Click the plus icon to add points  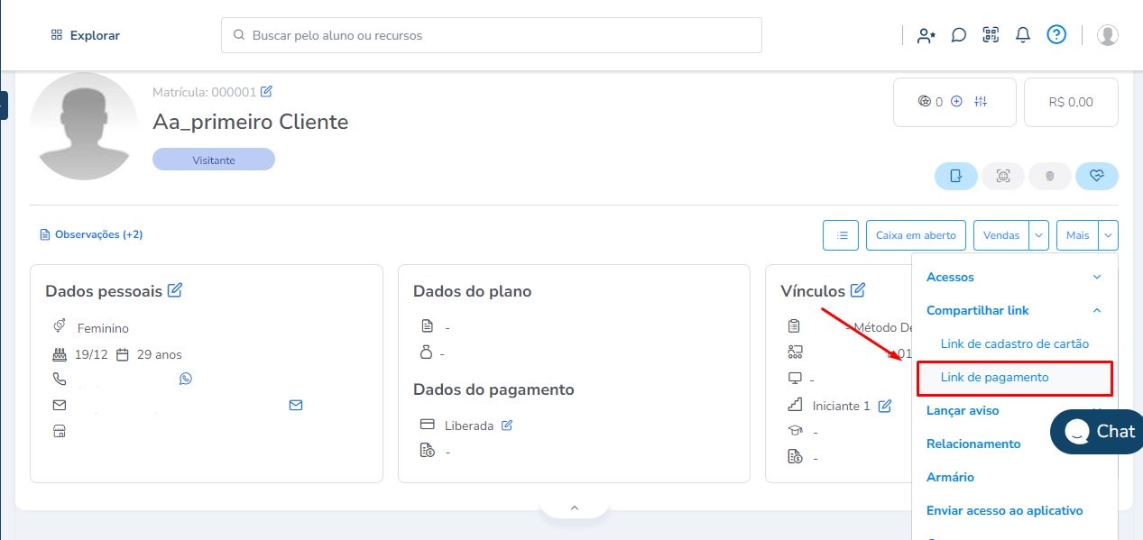pos(957,102)
